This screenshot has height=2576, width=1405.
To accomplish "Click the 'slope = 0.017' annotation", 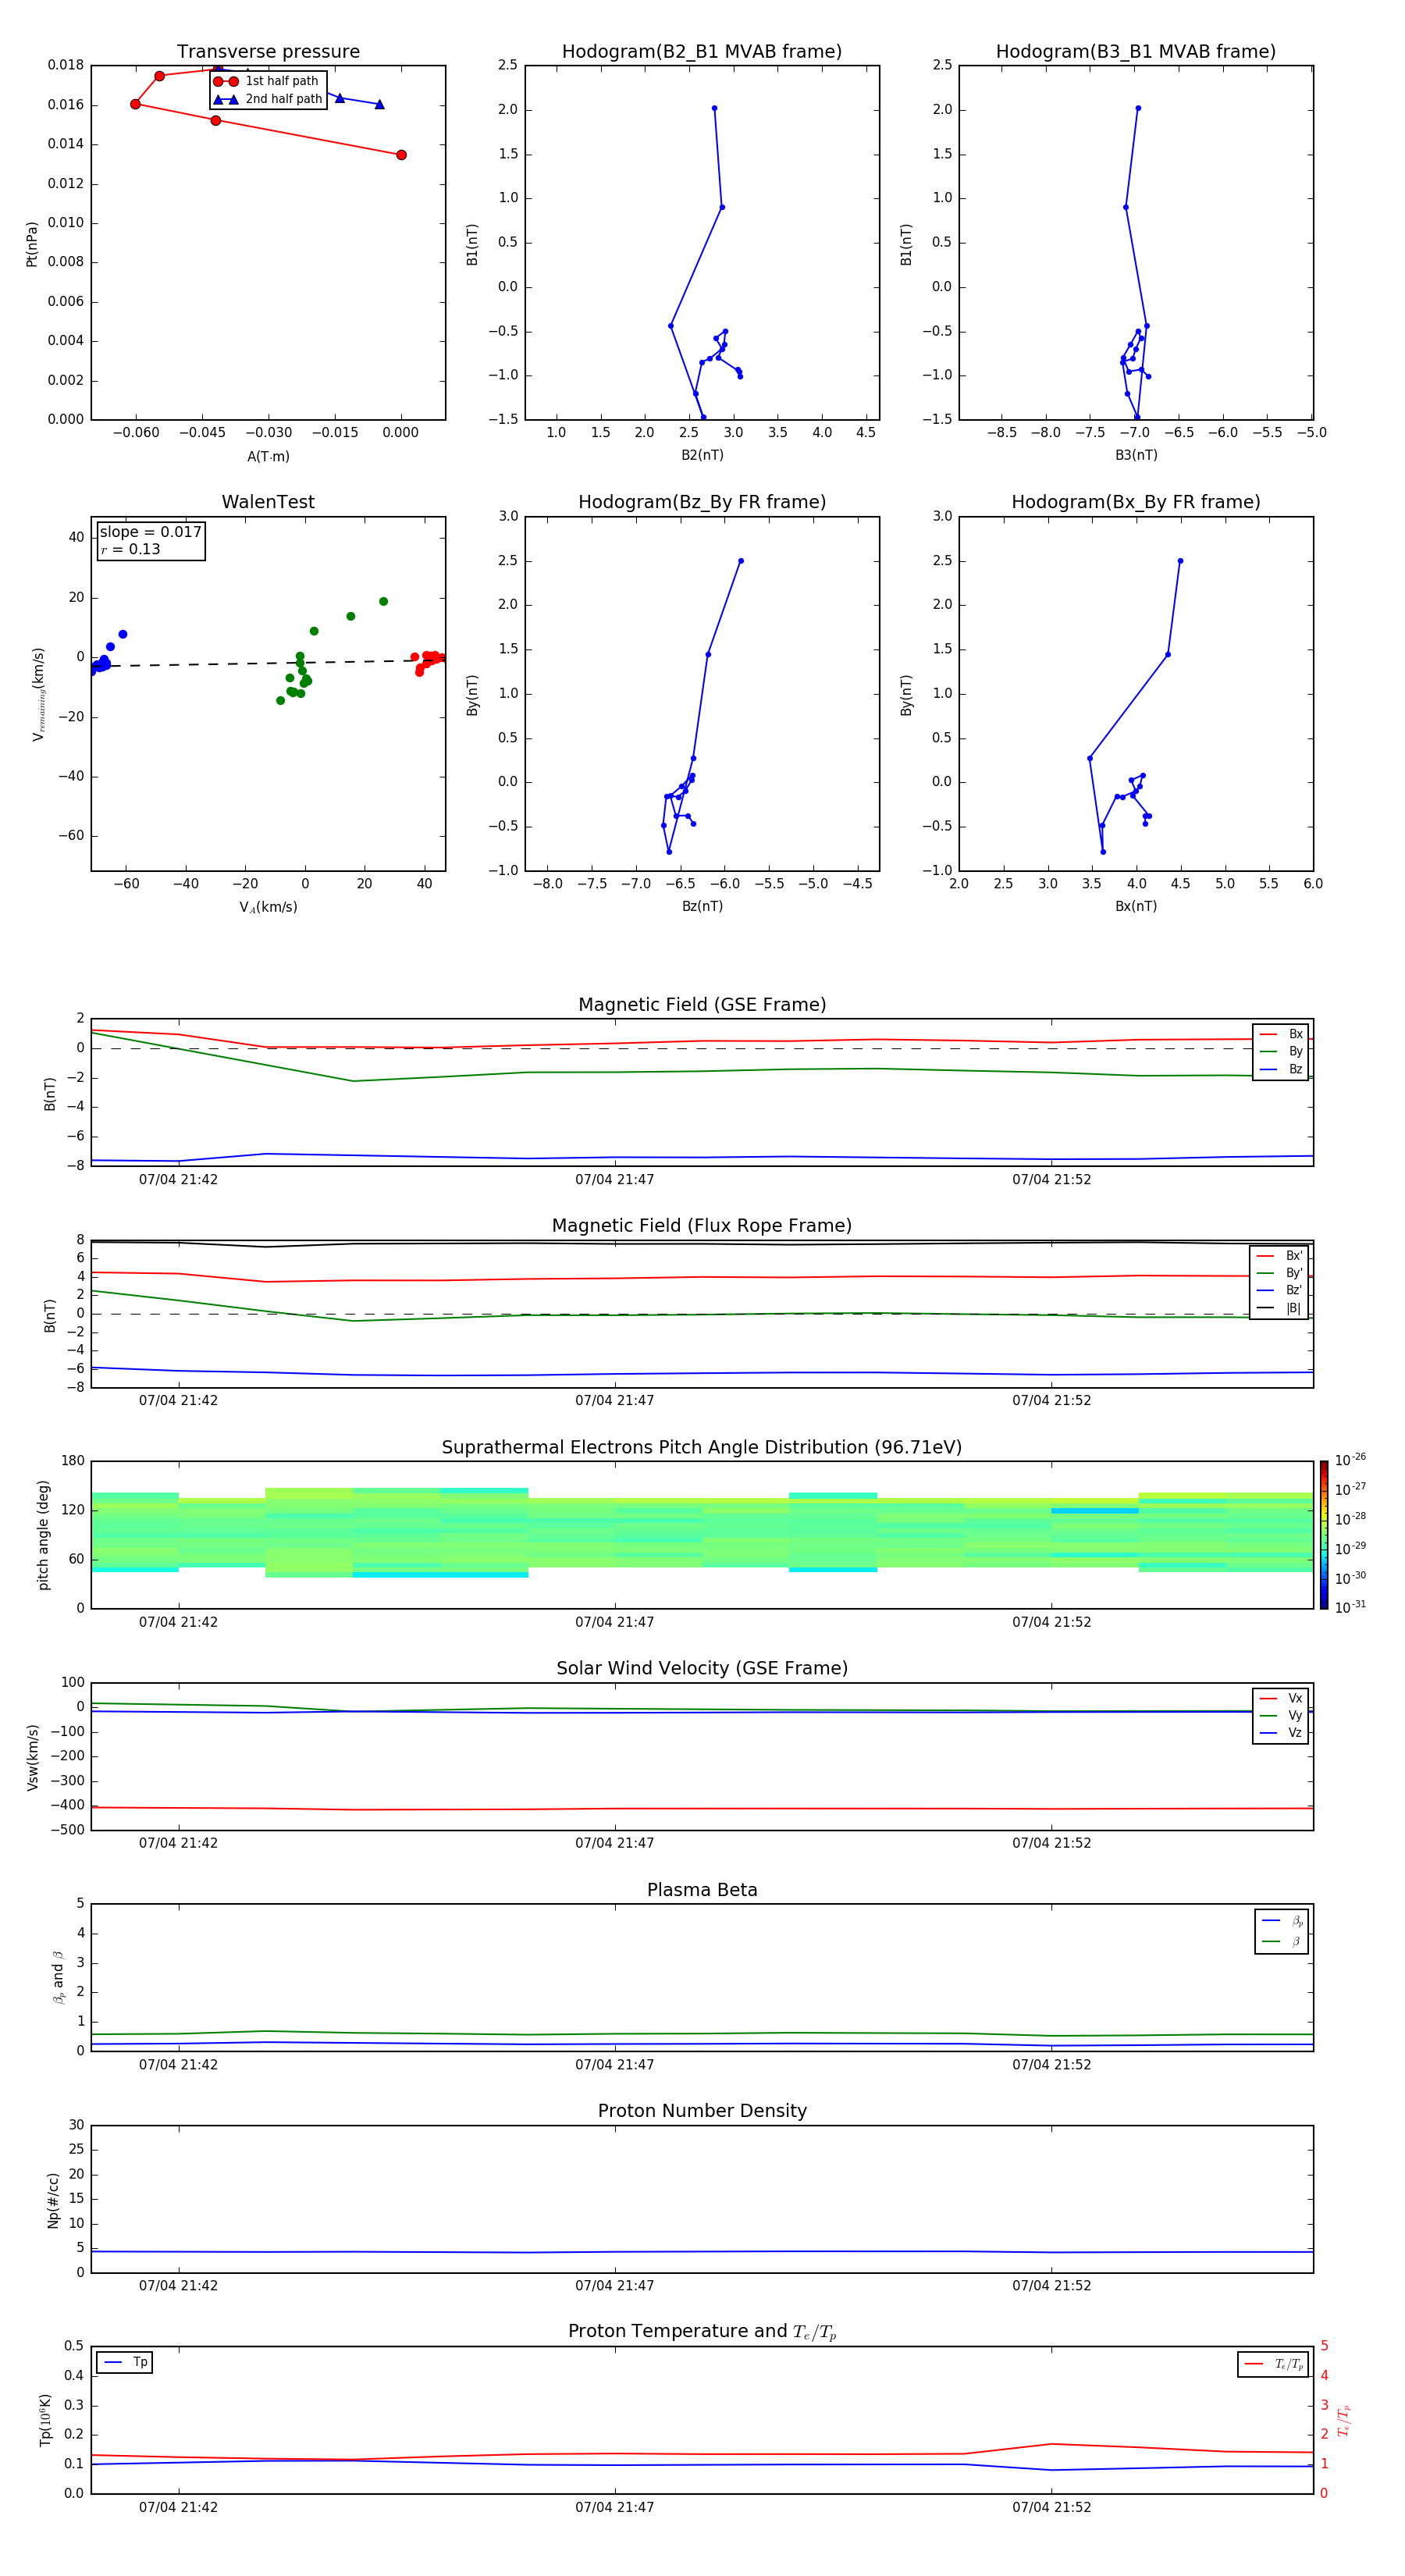I will point(151,532).
